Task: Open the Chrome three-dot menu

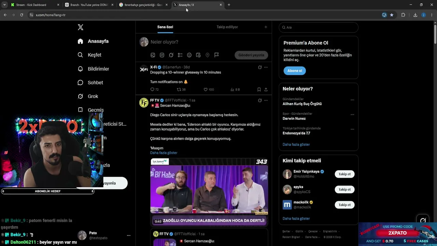Action: pyautogui.click(x=432, y=15)
